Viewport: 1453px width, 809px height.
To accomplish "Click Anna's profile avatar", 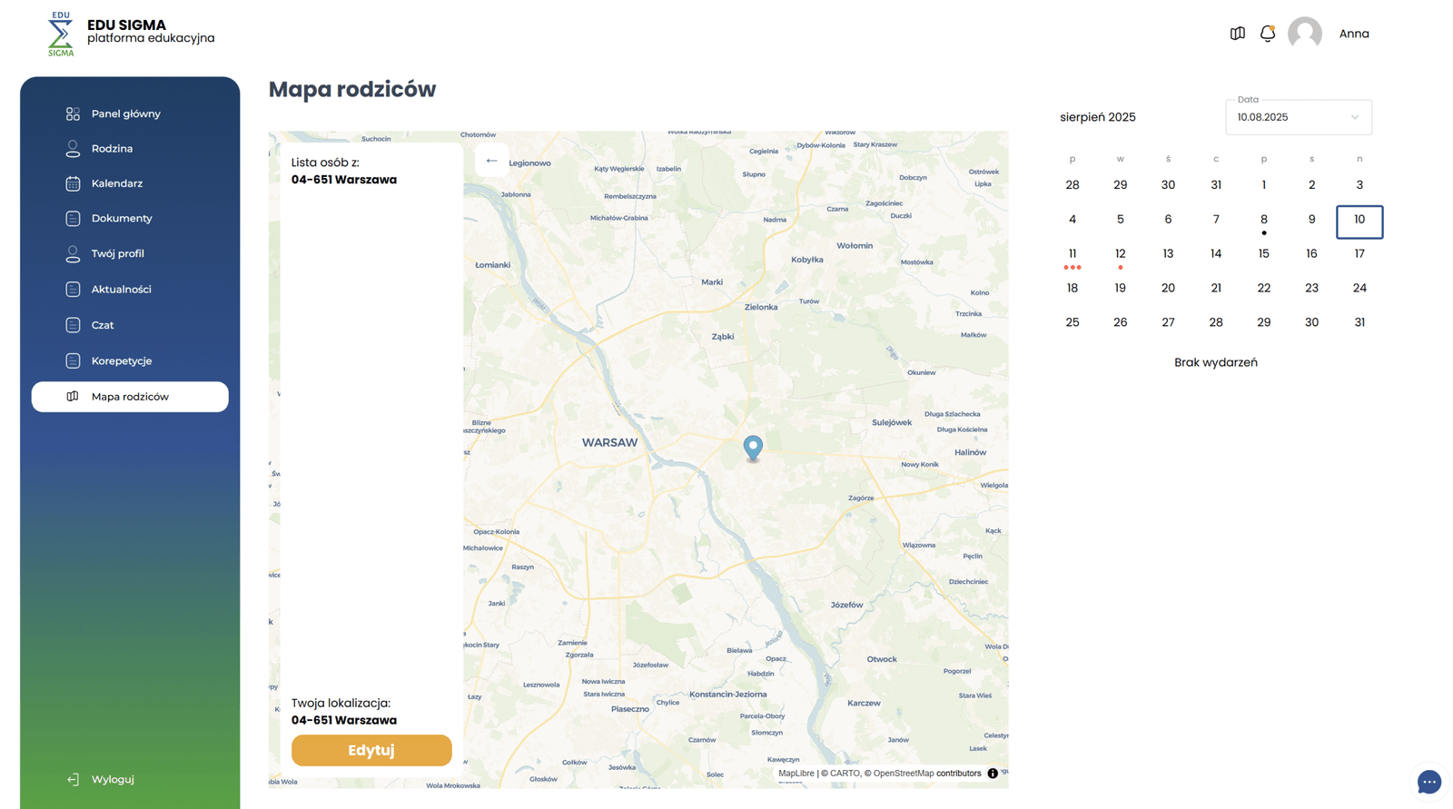I will click(x=1304, y=34).
